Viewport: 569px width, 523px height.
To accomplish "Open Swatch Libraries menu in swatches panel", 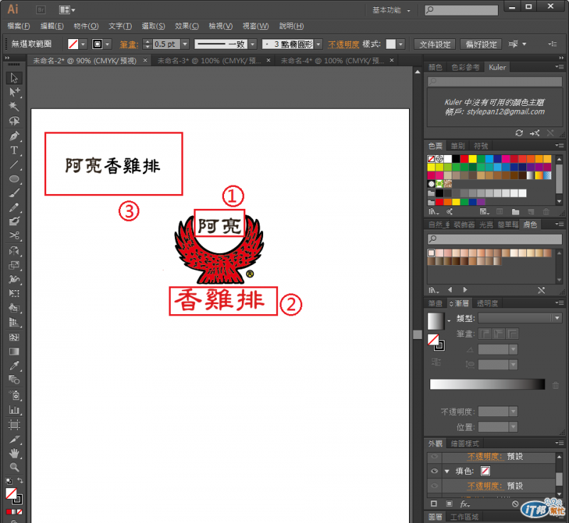I will (x=433, y=212).
